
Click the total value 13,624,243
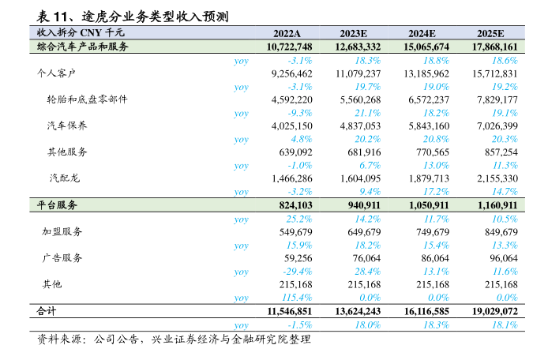[x=358, y=311]
